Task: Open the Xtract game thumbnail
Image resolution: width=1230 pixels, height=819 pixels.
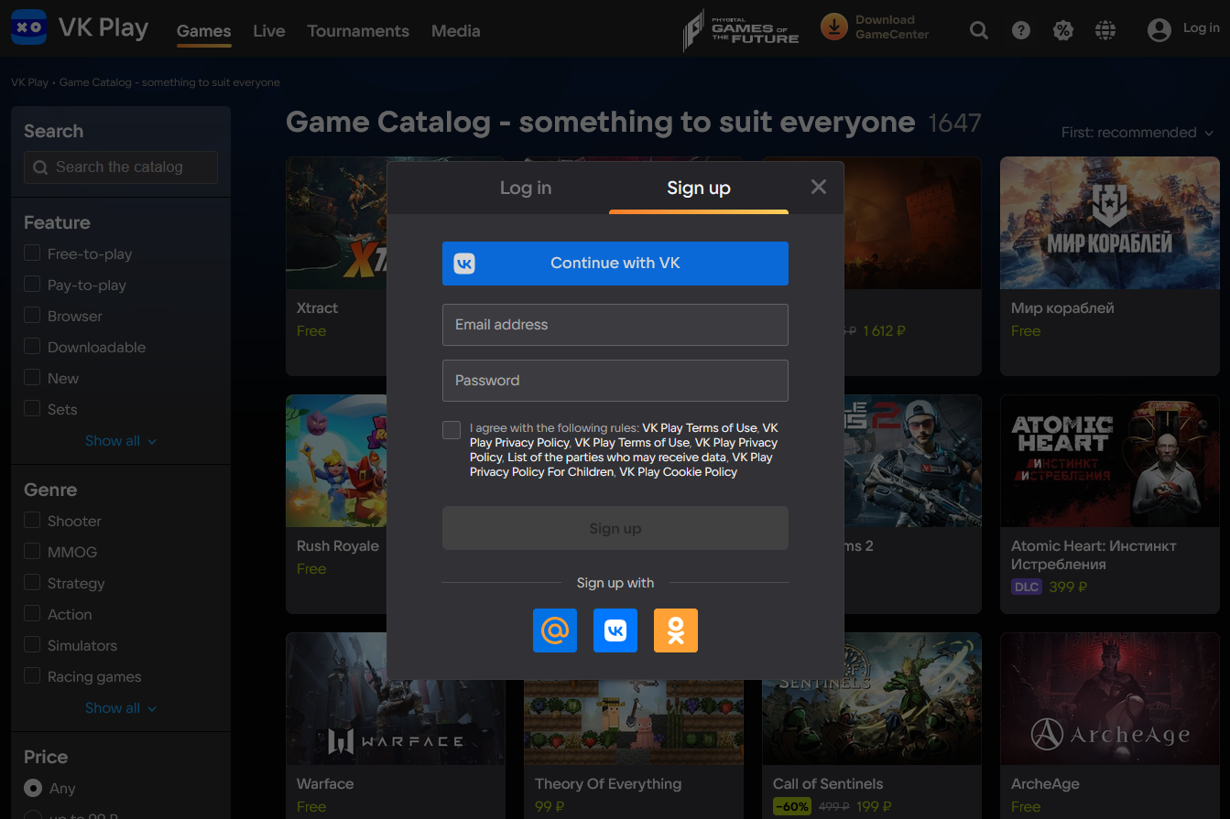Action: click(x=336, y=223)
